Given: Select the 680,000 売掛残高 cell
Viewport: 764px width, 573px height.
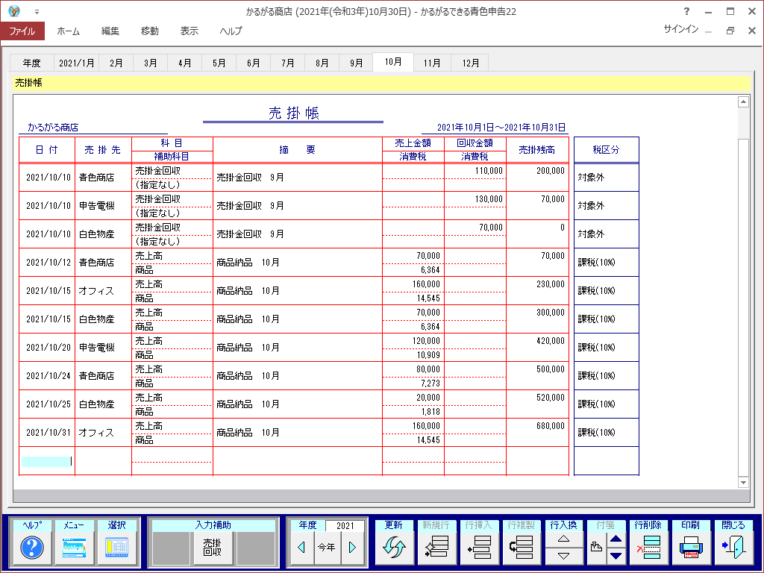Looking at the screenshot, I should (x=537, y=432).
